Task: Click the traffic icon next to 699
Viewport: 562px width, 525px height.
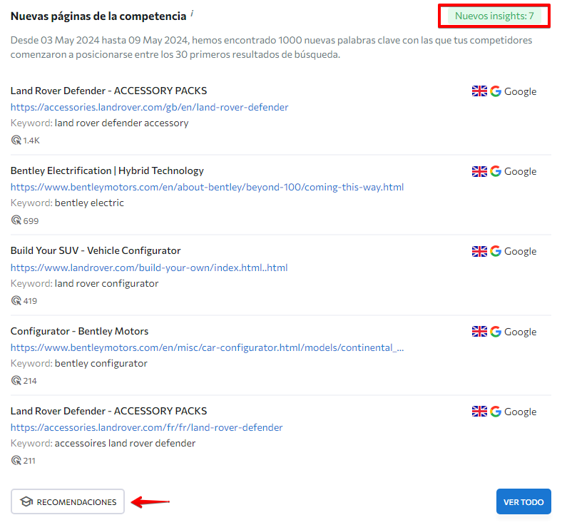Action: [16, 220]
